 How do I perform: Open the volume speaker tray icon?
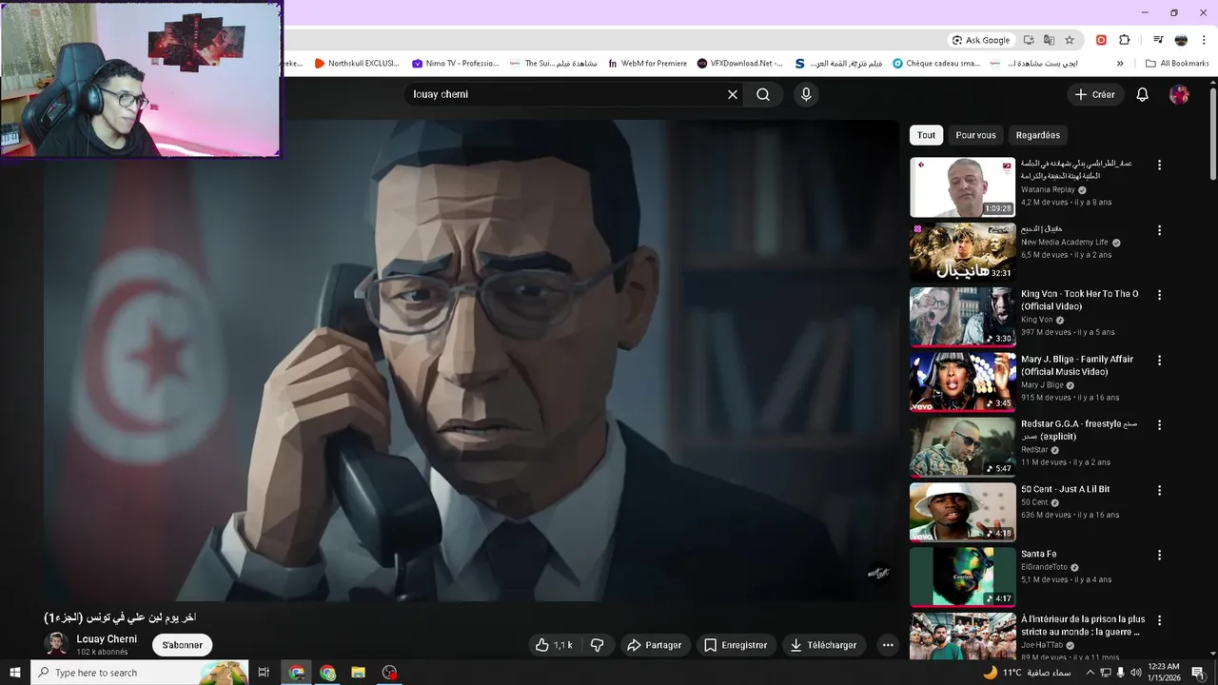[x=1137, y=673]
